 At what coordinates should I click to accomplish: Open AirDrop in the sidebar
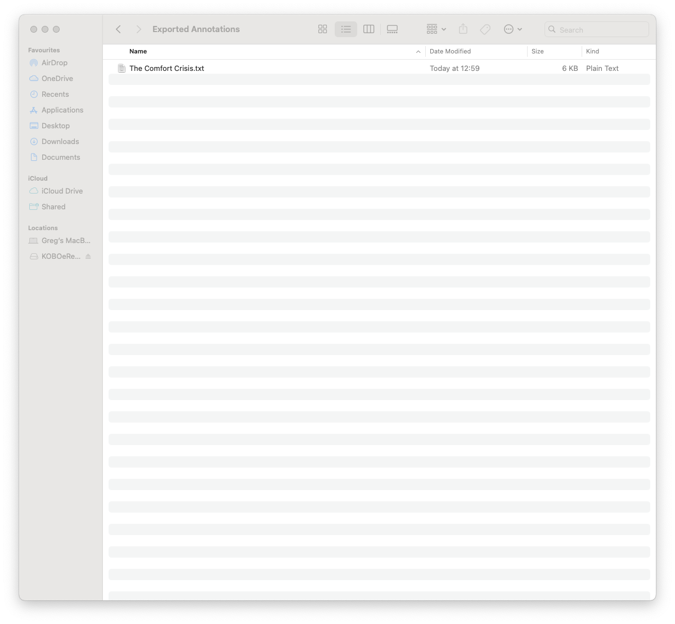(x=55, y=63)
